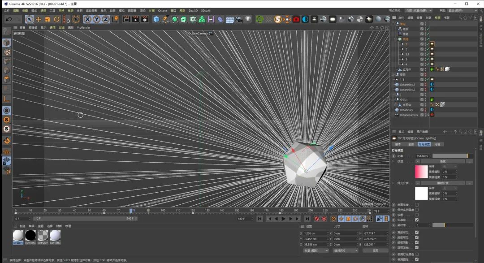This screenshot has width=484, height=263.
Task: Open the Floor environment icon
Action: tap(229, 19)
